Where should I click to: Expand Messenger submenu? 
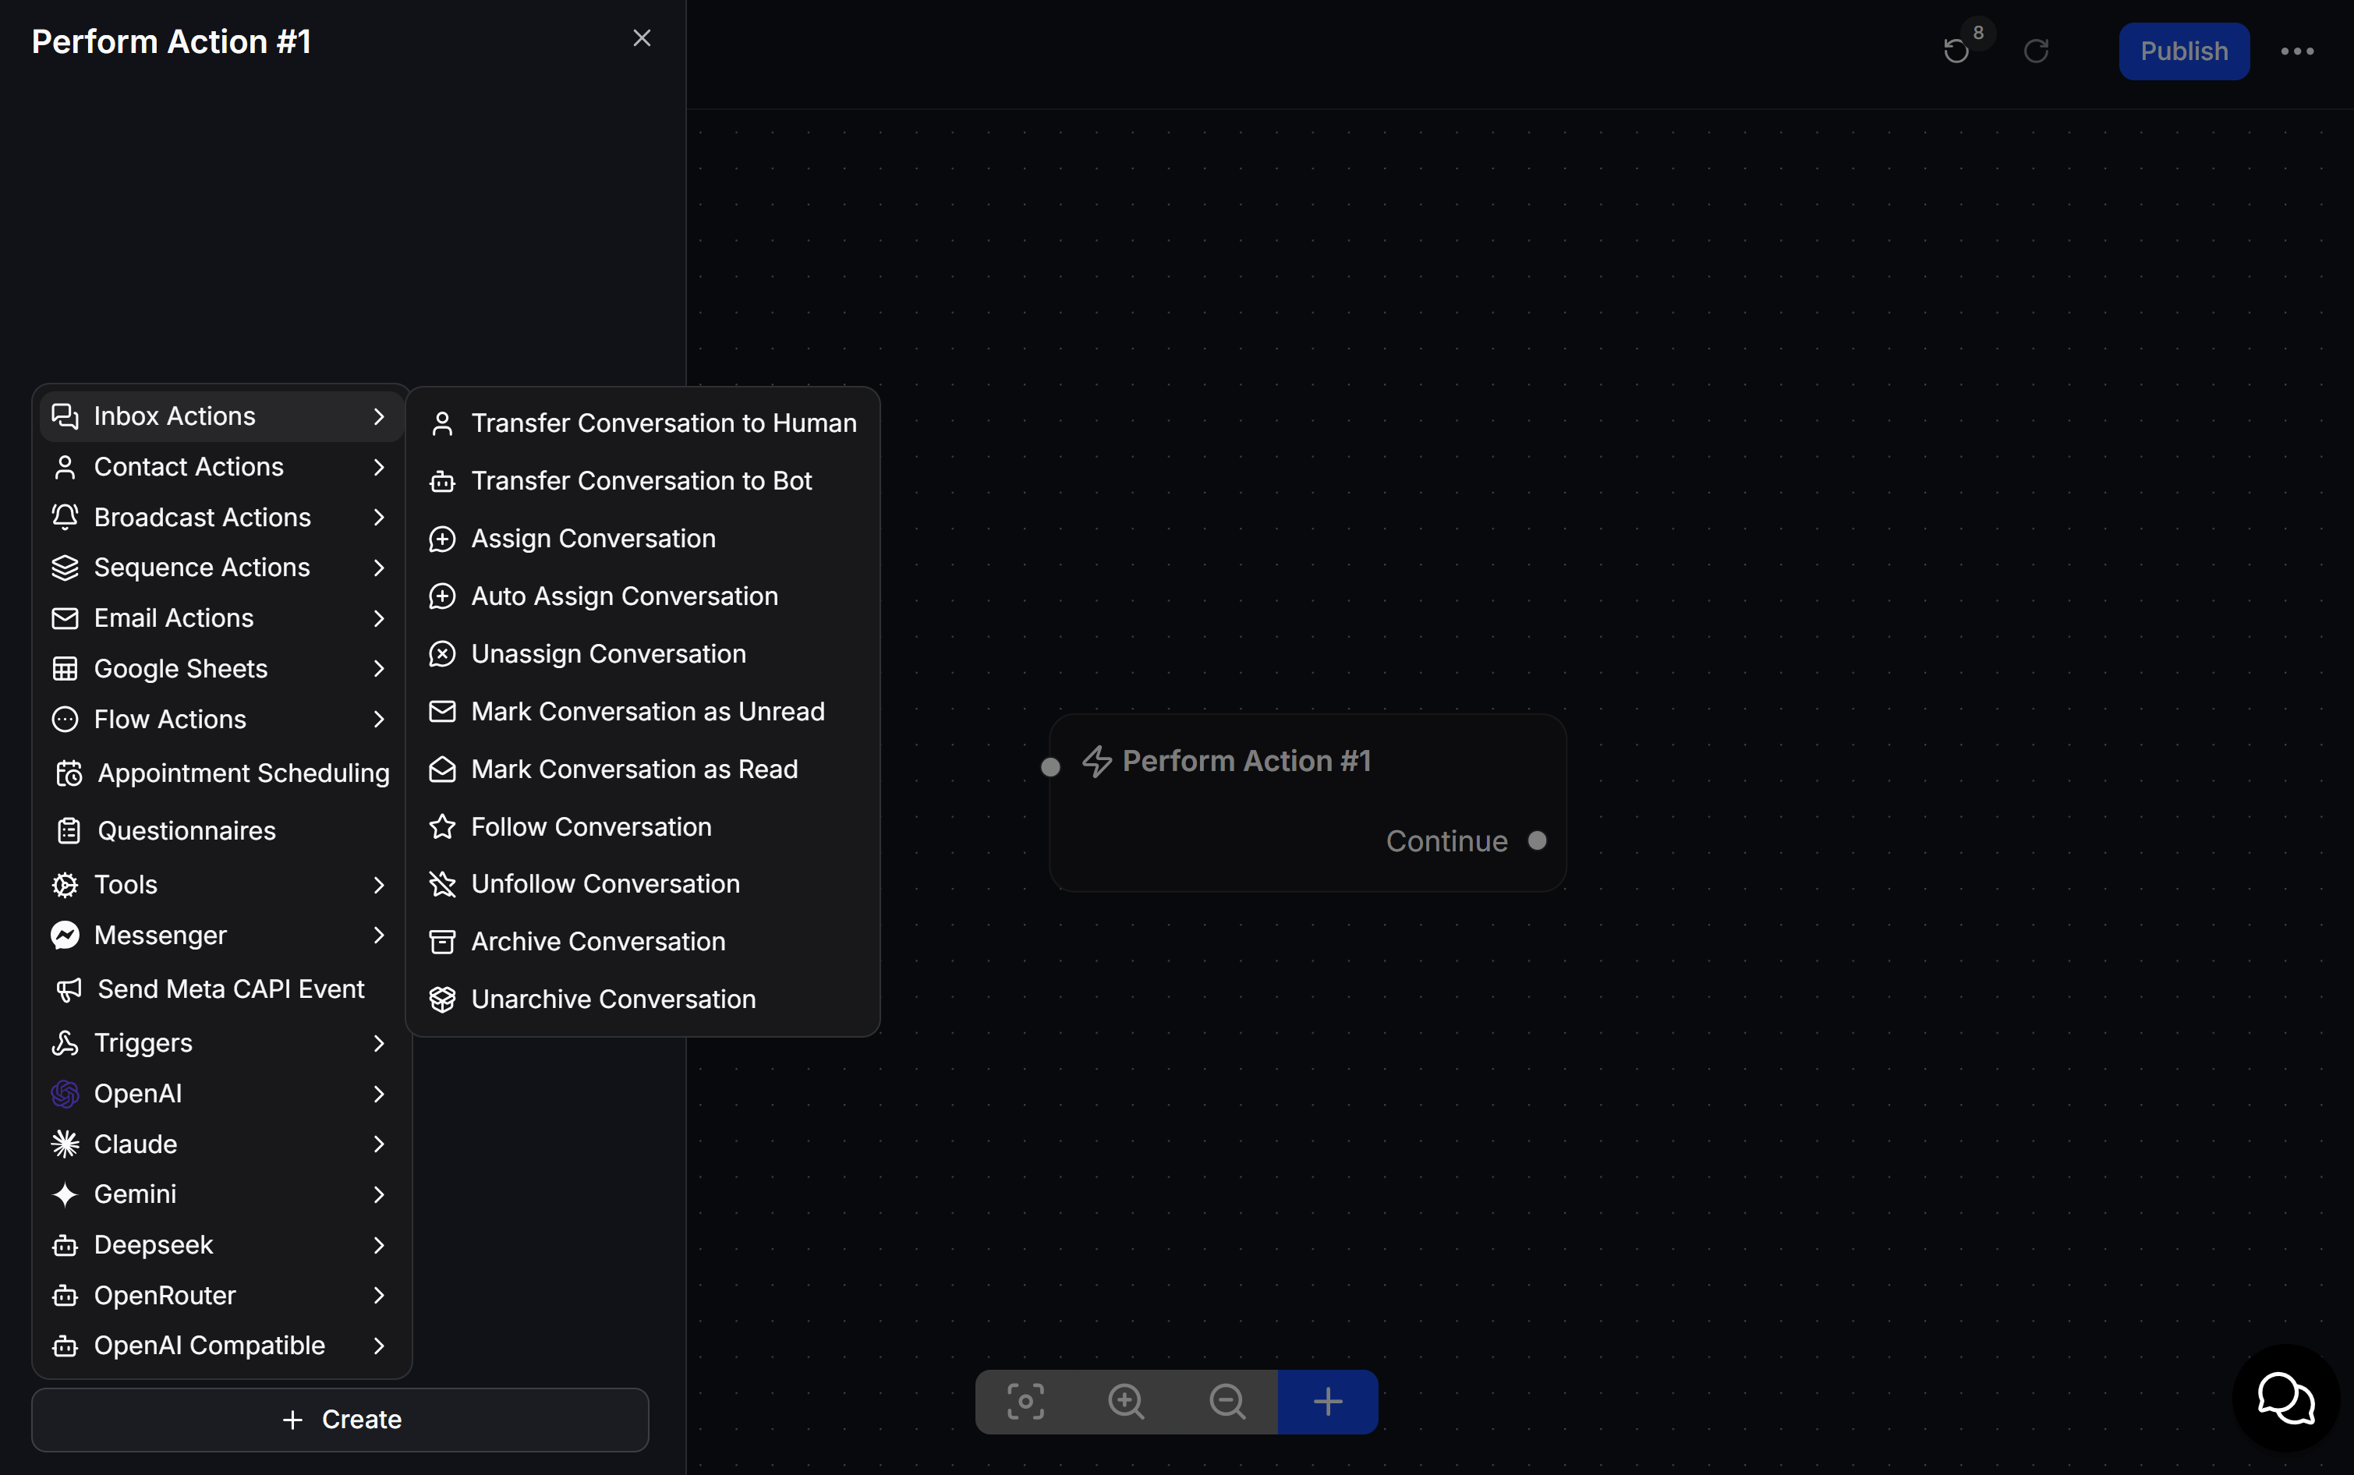coord(221,936)
